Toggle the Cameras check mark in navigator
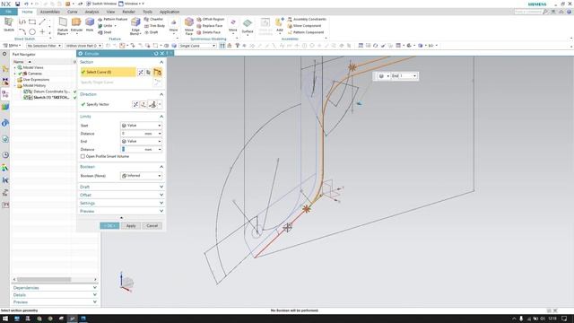Viewport: 574px width, 323px height. [x=20, y=74]
